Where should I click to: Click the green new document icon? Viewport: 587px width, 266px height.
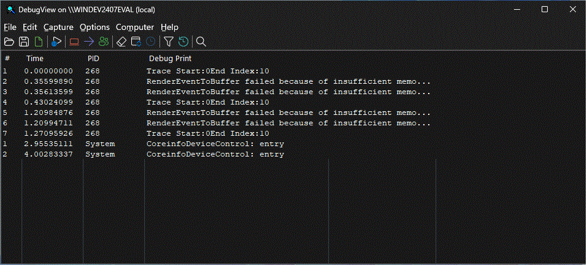pyautogui.click(x=39, y=42)
